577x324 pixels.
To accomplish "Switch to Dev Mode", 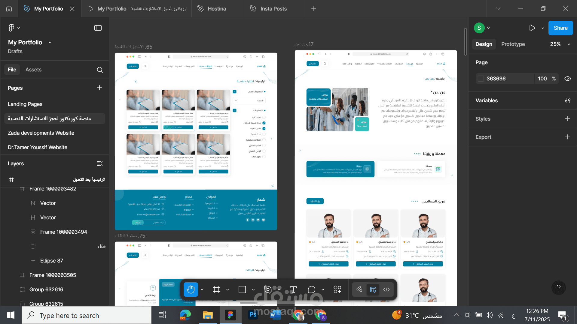I will point(387,289).
